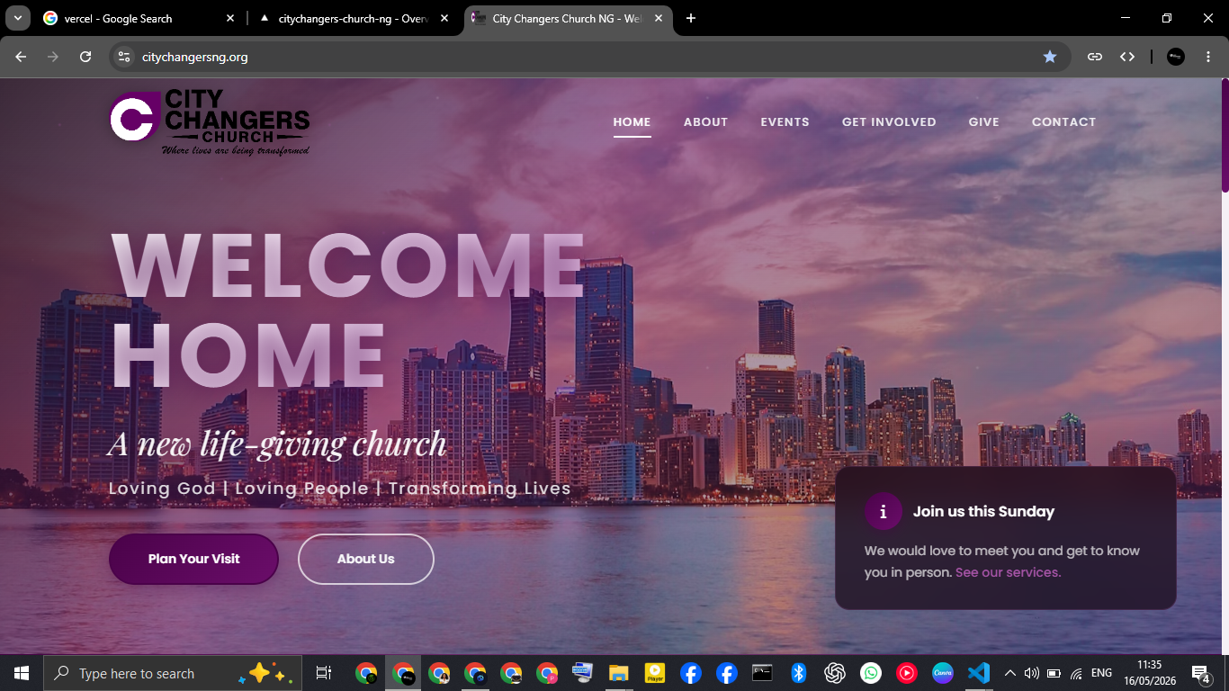The height and width of the screenshot is (691, 1229).
Task: Click the info icon in Join us card
Action: 884,511
